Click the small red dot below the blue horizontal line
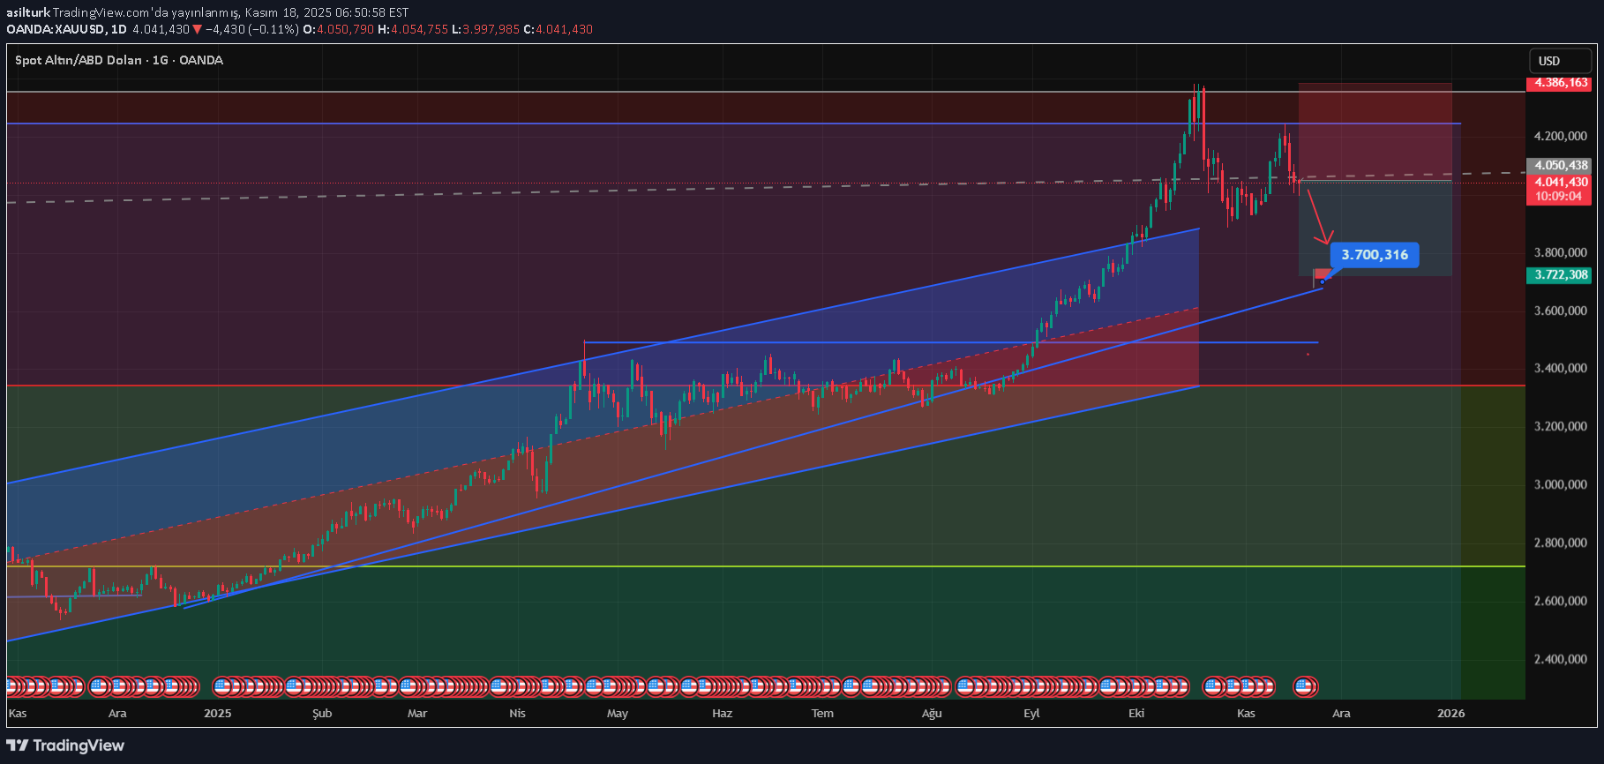 pos(1308,355)
